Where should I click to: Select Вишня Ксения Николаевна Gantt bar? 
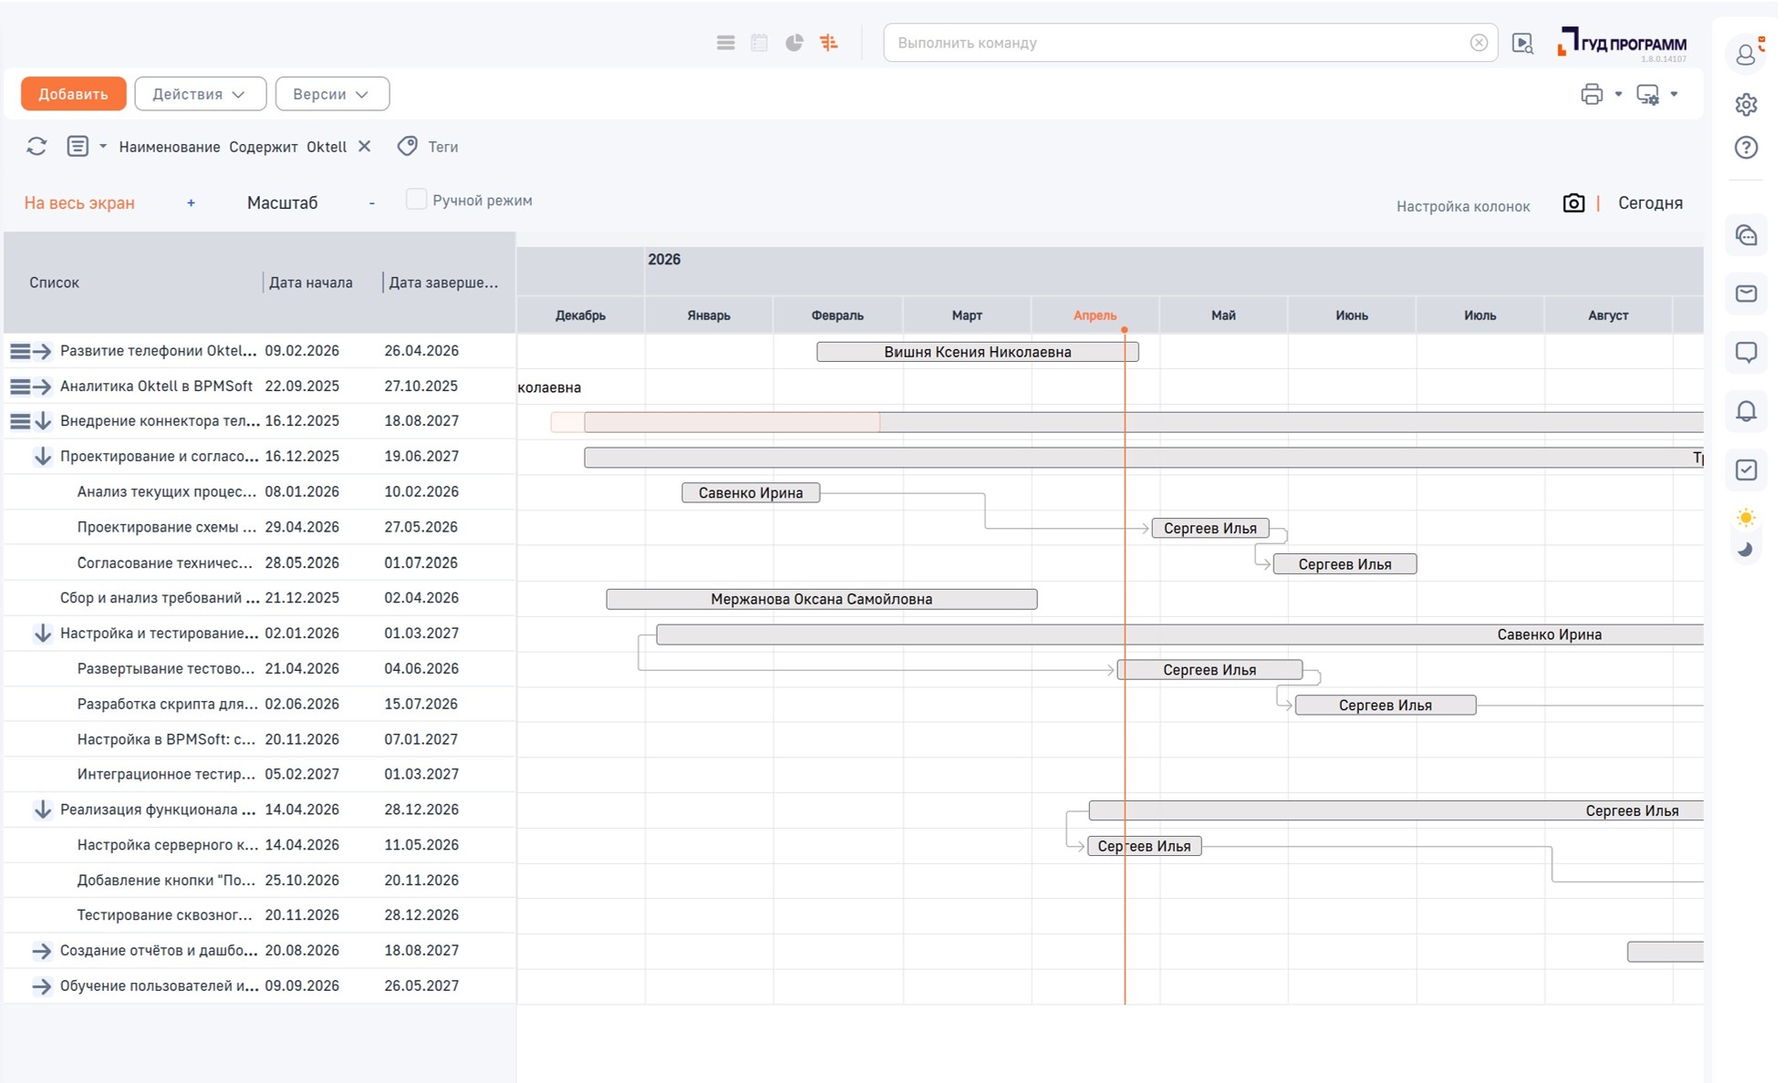977,352
